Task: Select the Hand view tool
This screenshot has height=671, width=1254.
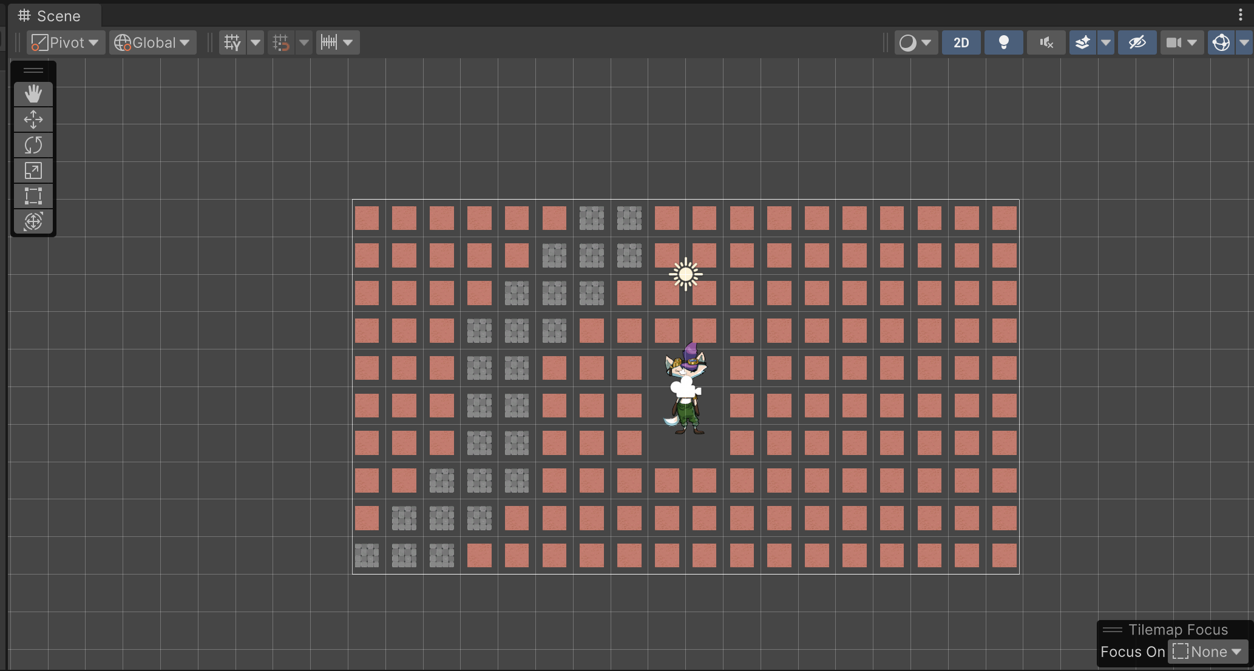Action: 33,94
